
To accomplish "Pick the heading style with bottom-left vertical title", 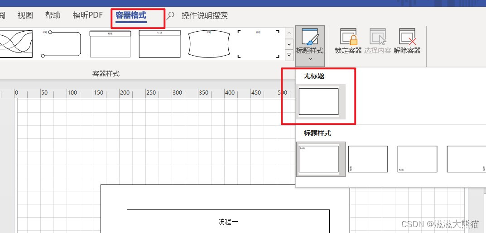I will coord(368,159).
